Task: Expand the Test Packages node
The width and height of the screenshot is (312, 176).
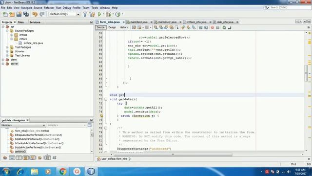Action: tap(7, 47)
